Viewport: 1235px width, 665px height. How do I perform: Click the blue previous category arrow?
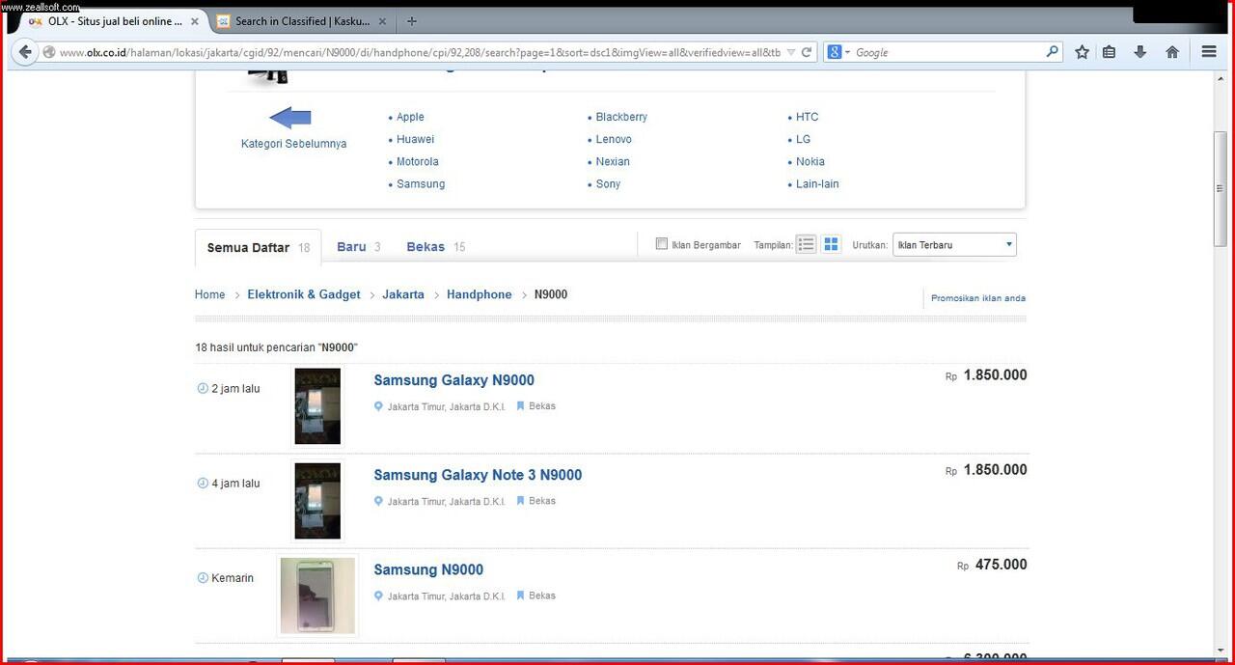290,119
